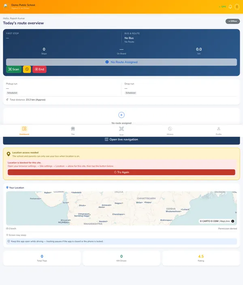Click the GPS status indicator
This screenshot has height=285, width=243.
click(x=222, y=7)
